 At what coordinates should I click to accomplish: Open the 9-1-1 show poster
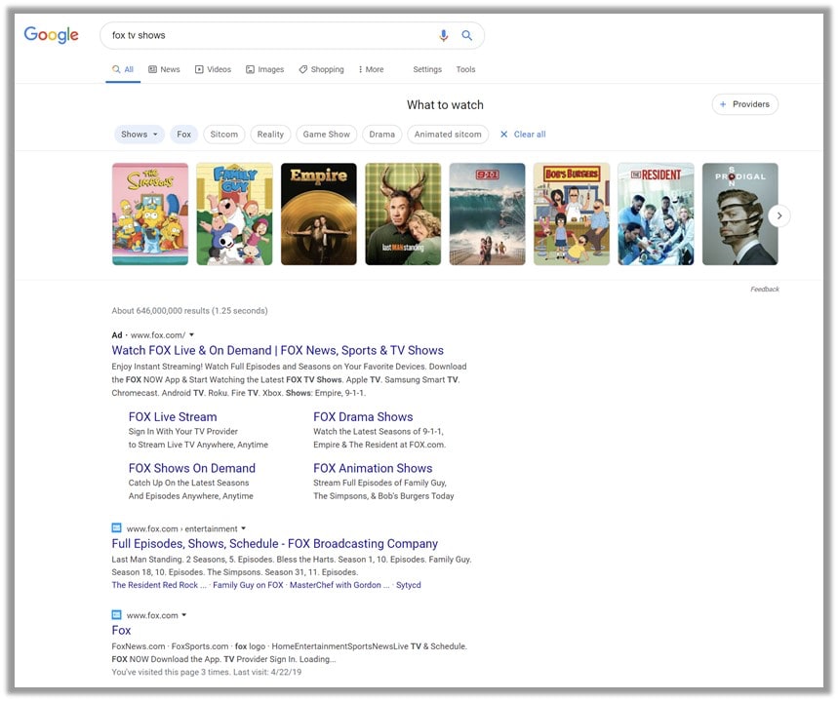488,214
